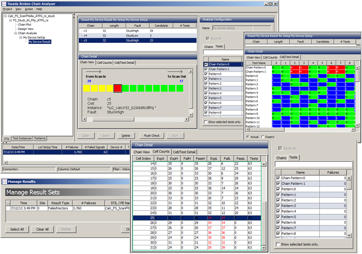Uncheck Pattern:3 in Analysis Configuration list
Screen dimensions: 362x254
click(206, 88)
